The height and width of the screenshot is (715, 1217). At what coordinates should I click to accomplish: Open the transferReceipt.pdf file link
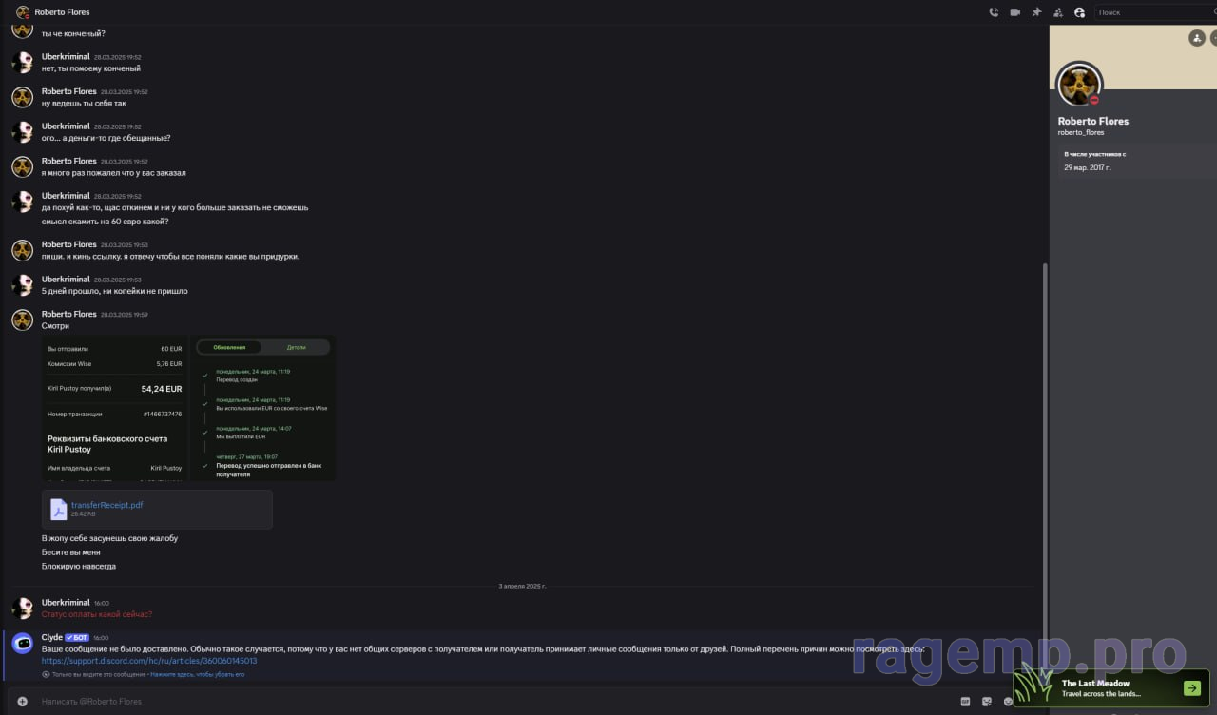106,505
